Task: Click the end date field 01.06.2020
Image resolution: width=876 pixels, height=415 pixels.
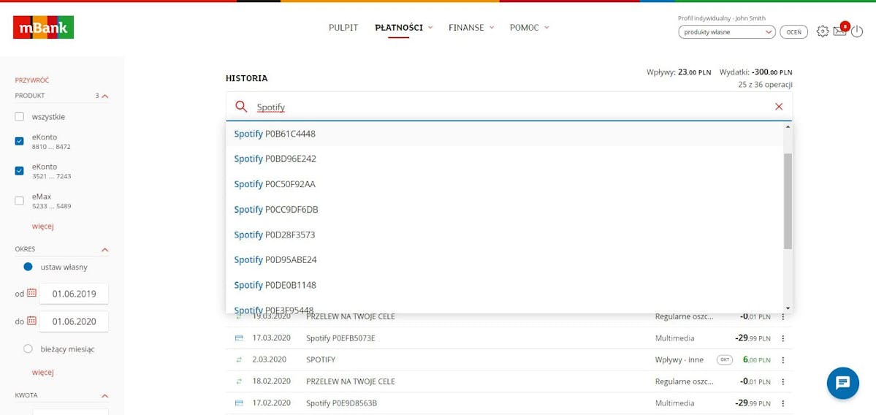Action: point(74,321)
